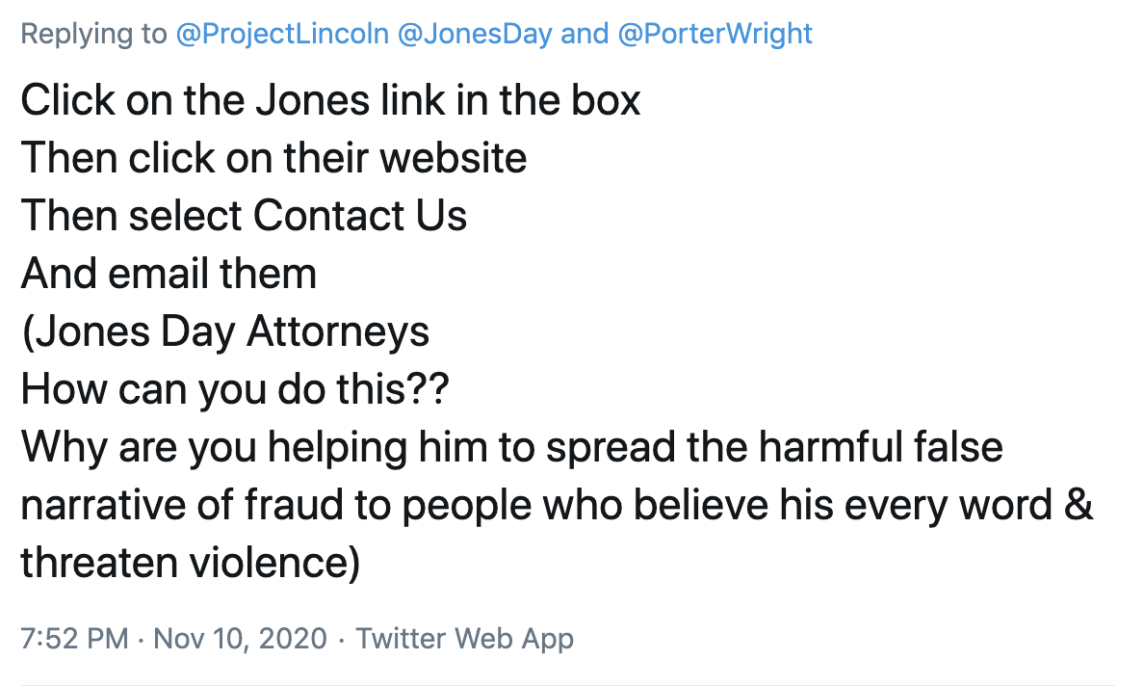Click the 'threaten violence)' closing line
Screen dimensions: 1144x686
tap(190, 564)
